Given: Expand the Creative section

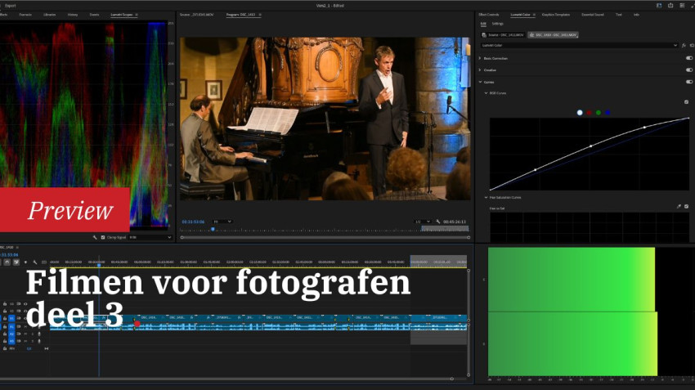Looking at the screenshot, I should click(x=480, y=70).
